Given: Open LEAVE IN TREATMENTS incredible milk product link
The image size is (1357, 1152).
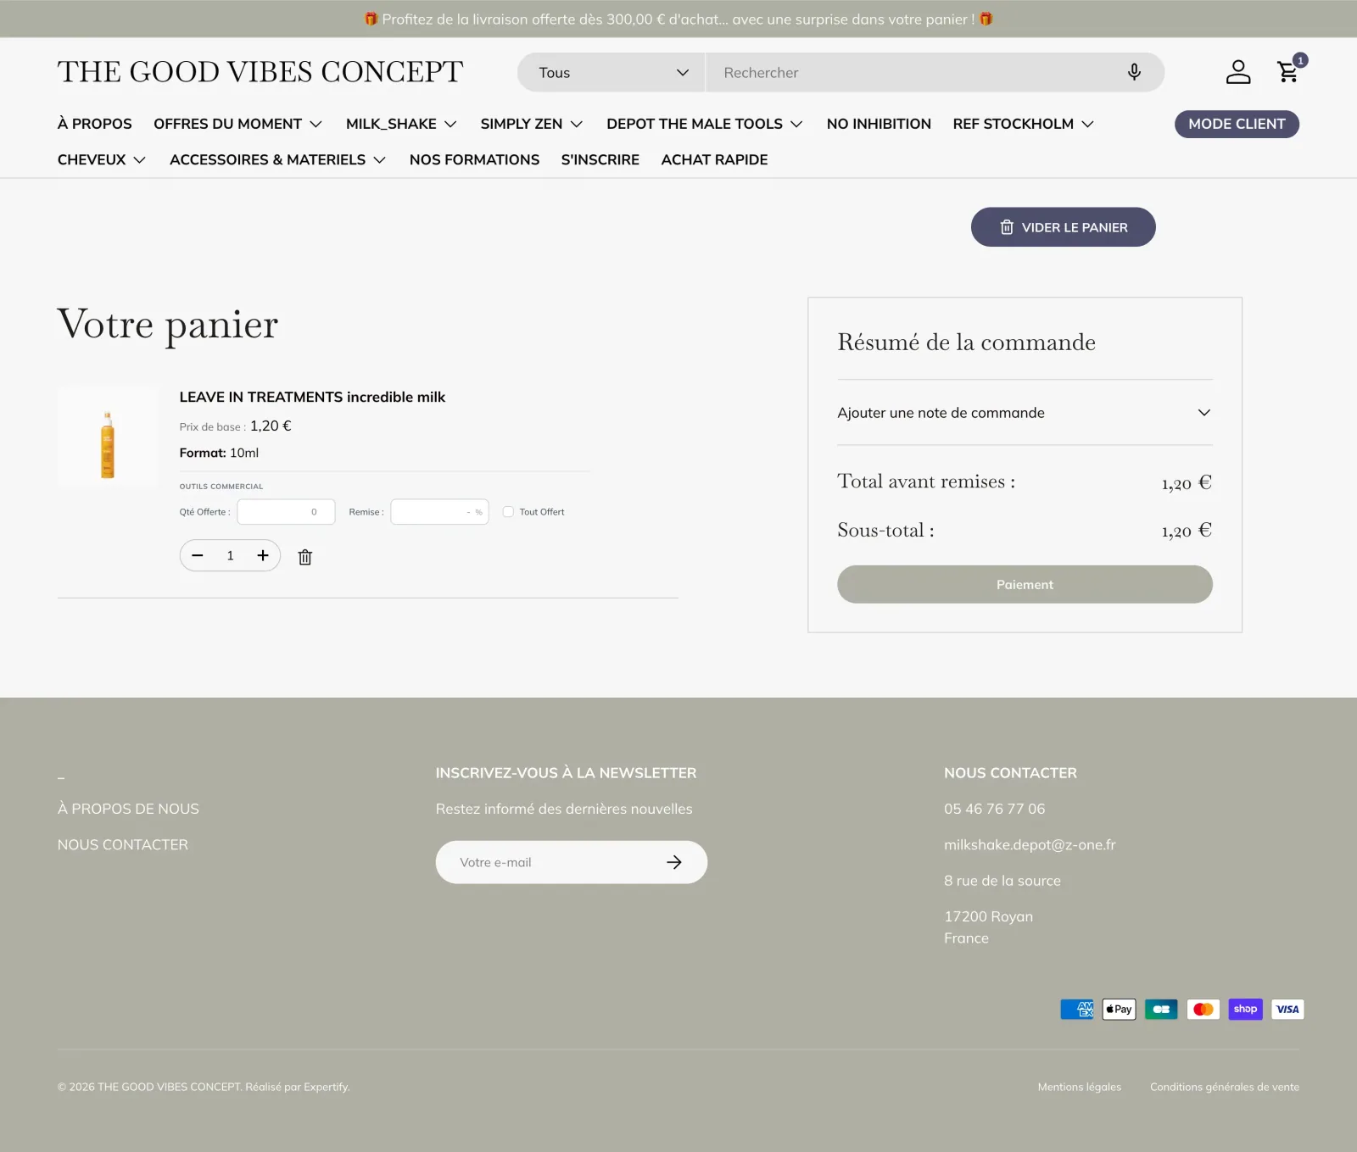Looking at the screenshot, I should [312, 397].
